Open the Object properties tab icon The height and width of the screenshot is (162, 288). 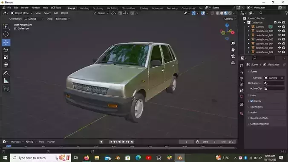pos(241,104)
